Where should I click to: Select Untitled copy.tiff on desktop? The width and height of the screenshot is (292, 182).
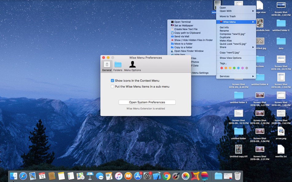tap(239, 151)
